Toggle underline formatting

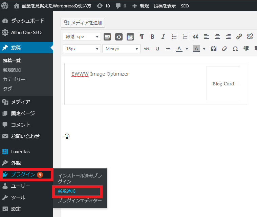(157, 49)
